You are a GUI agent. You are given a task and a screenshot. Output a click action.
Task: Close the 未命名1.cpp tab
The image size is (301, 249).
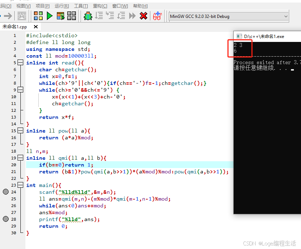36,27
